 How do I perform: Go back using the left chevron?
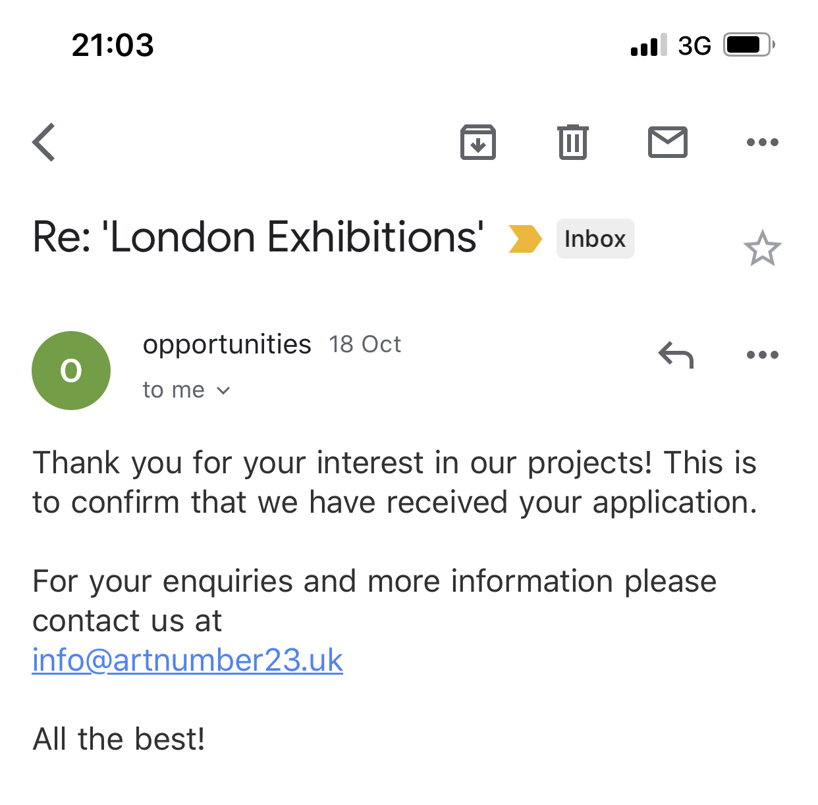[44, 142]
